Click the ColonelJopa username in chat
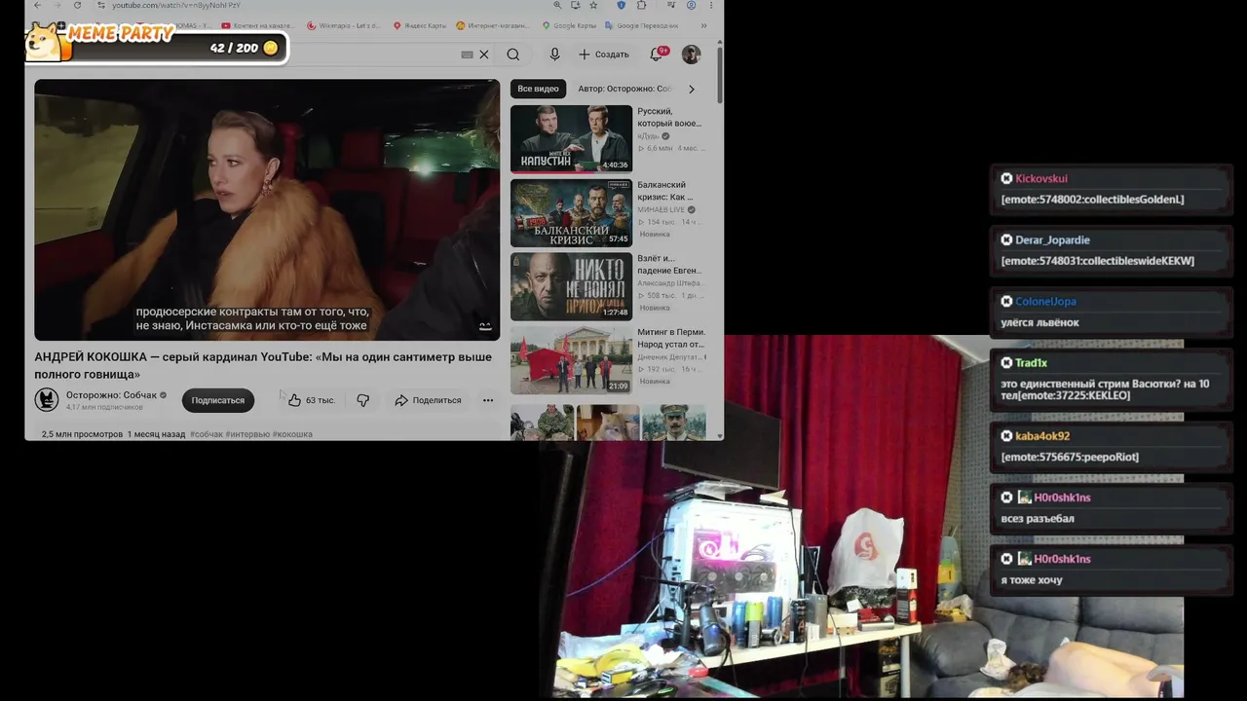Image resolution: width=1247 pixels, height=701 pixels. (x=1045, y=301)
